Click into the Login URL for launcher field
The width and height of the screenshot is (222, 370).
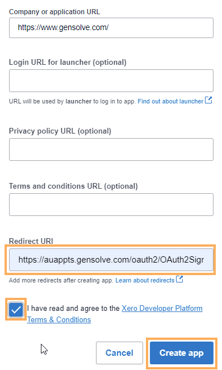(111, 81)
